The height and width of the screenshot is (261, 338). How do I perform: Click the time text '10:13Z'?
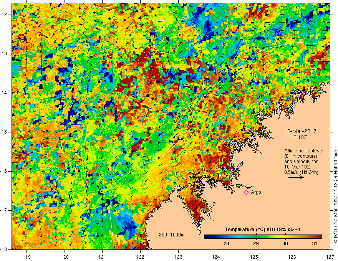[298, 137]
